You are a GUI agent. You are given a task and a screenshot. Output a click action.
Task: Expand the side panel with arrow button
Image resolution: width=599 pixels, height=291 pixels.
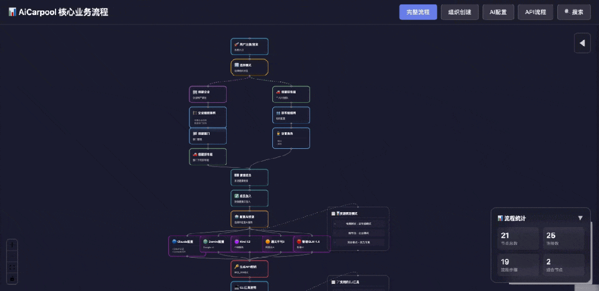coord(582,43)
